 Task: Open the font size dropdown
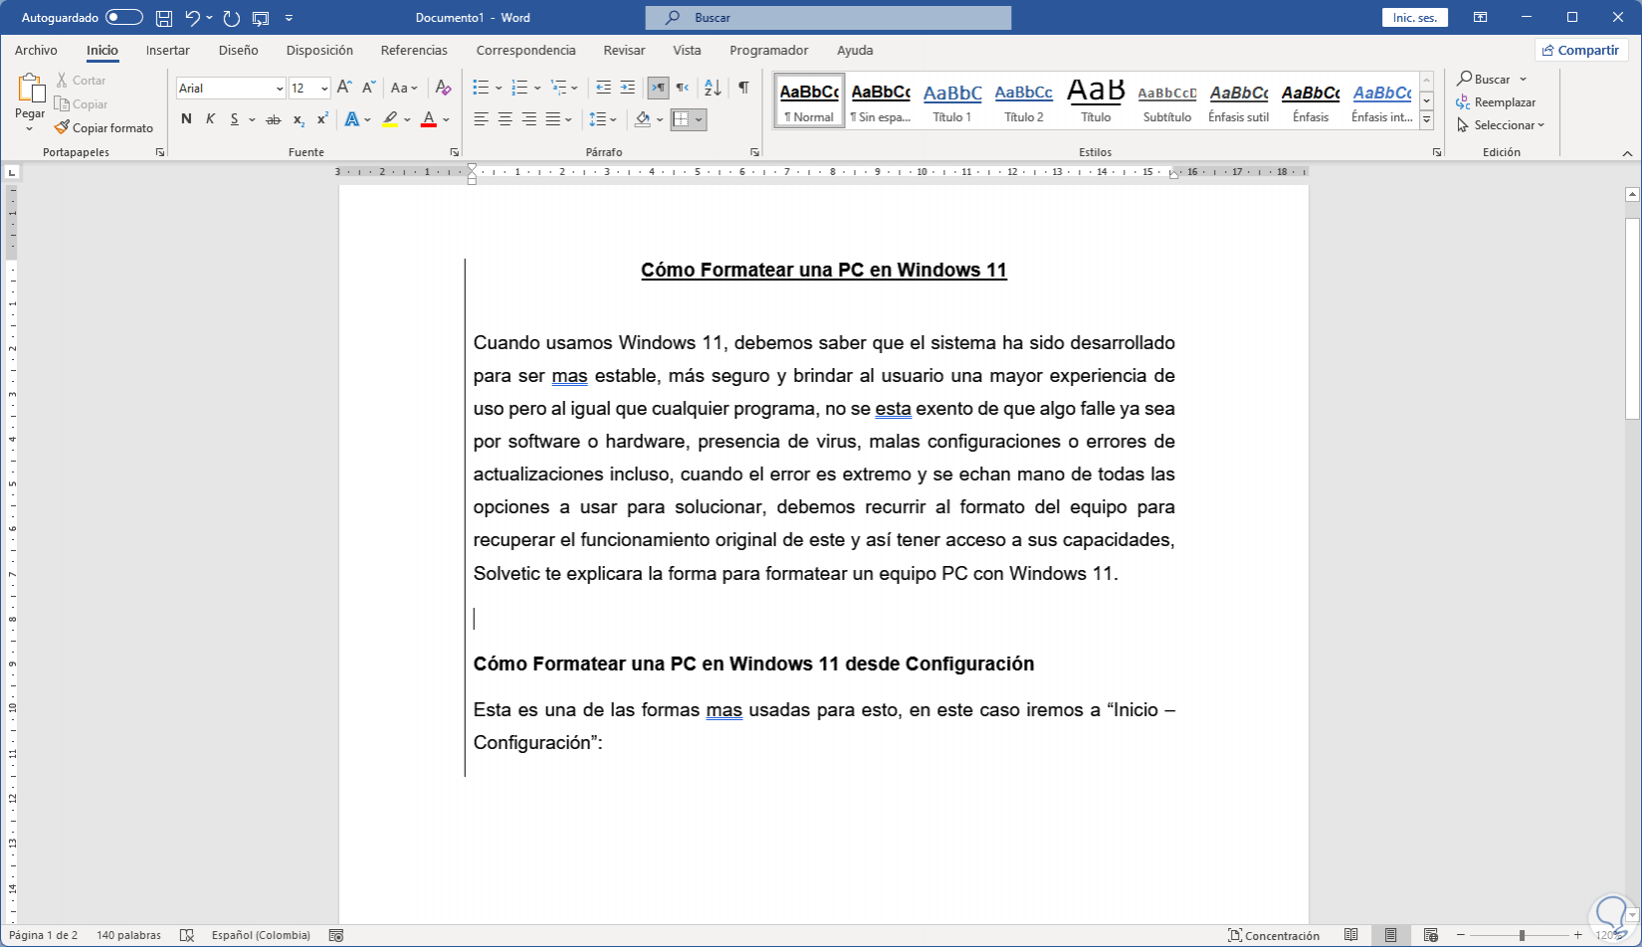pos(324,89)
